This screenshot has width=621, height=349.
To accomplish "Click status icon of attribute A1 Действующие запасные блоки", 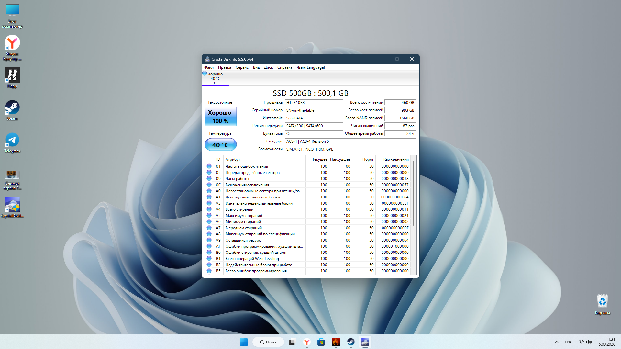I will point(209,197).
